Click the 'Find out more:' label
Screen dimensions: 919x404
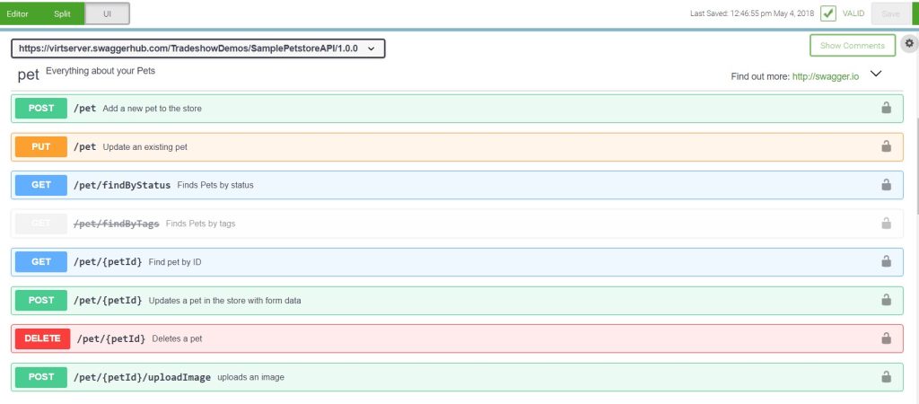760,76
